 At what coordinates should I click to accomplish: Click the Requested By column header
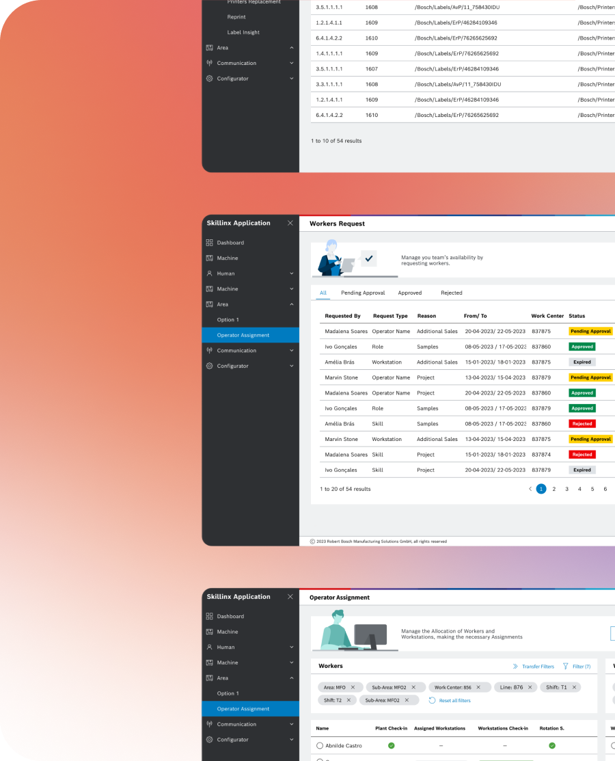coord(342,316)
